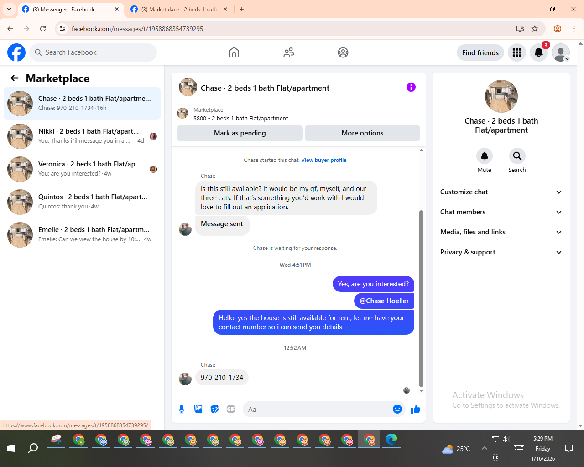Click chat scroll down arrow
This screenshot has height=467, width=584.
point(421,391)
